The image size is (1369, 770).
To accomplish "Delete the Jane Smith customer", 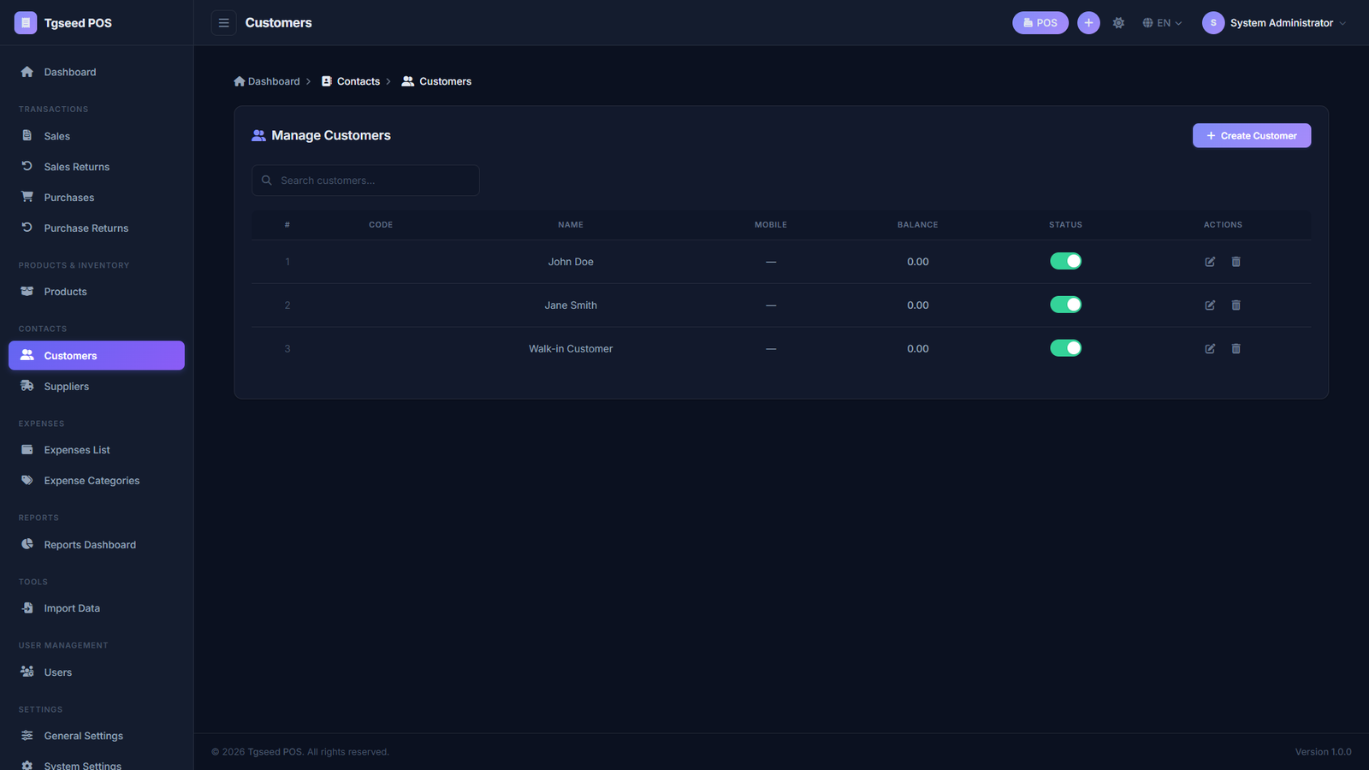I will click(x=1236, y=305).
